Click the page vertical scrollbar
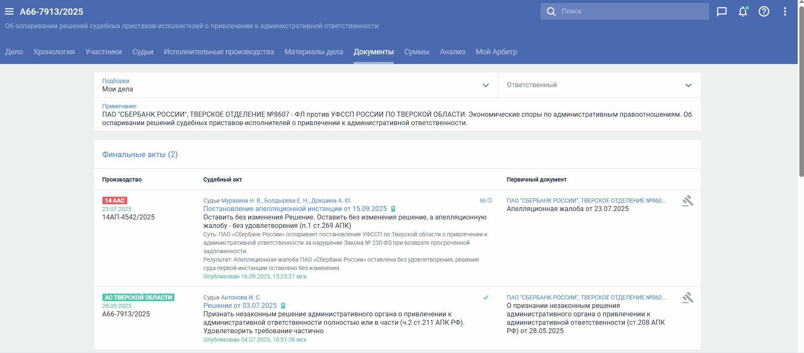 [801, 93]
